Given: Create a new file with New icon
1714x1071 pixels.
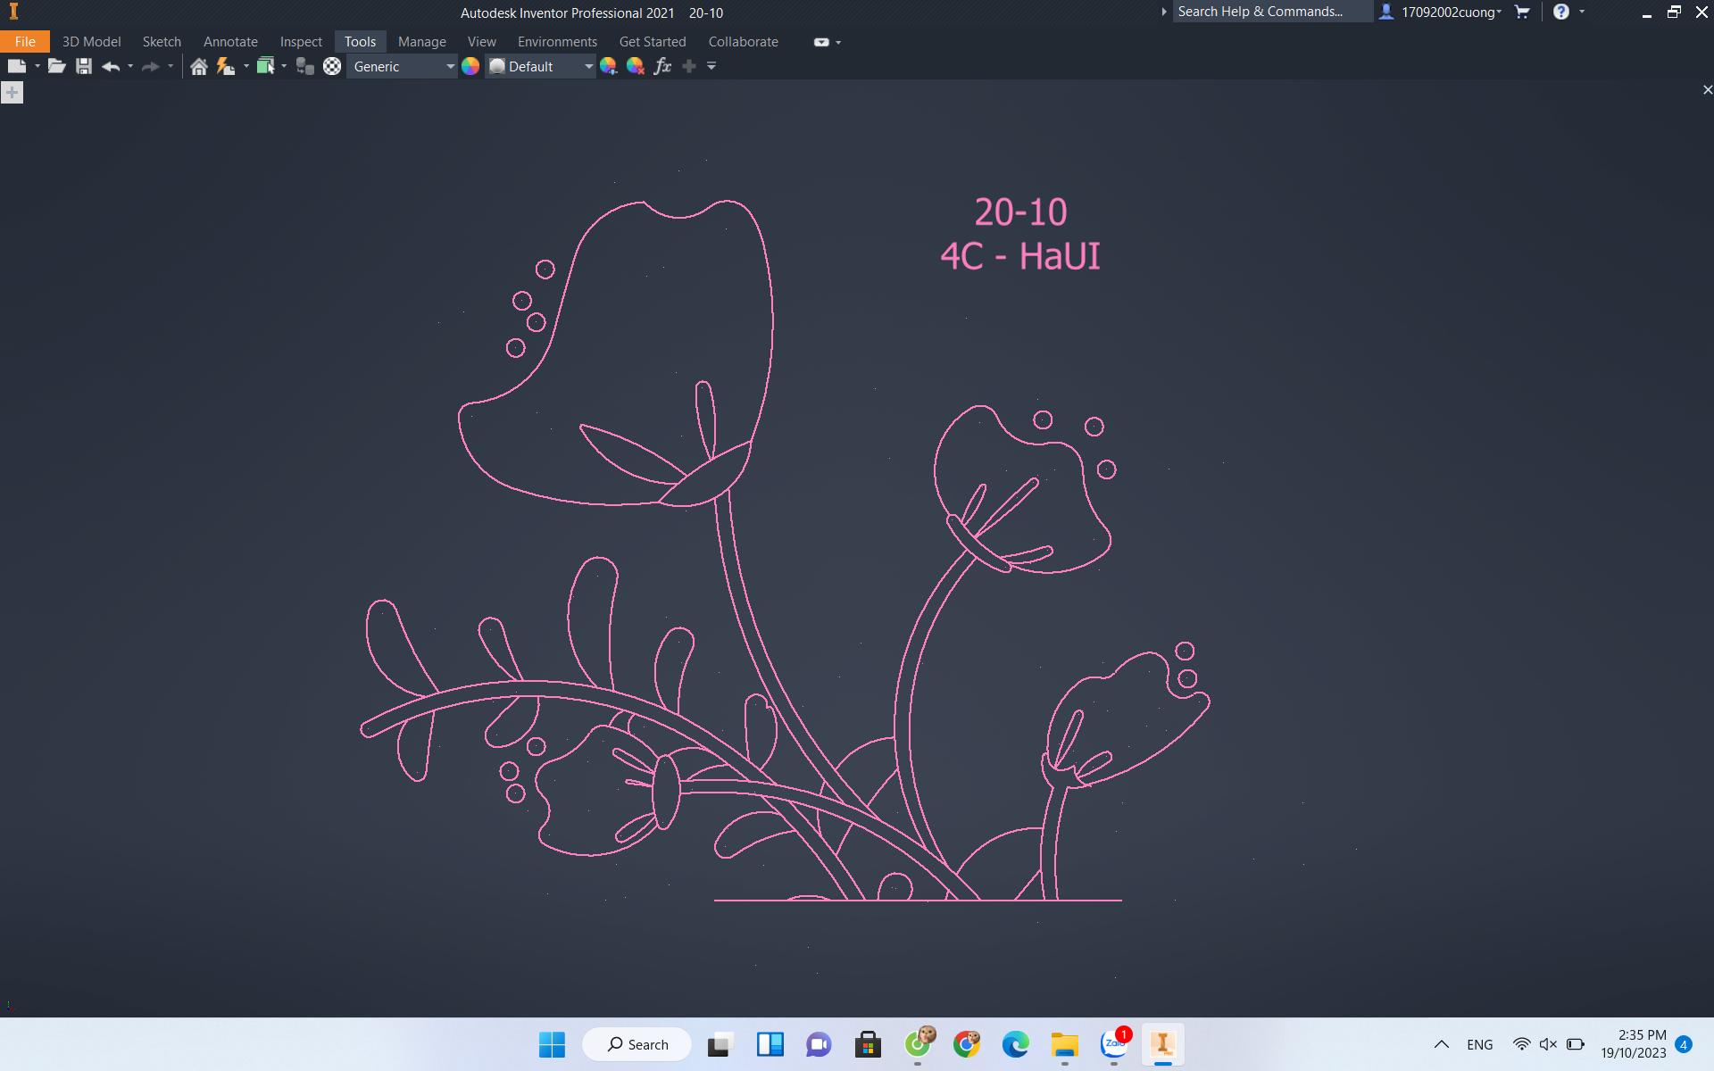Looking at the screenshot, I should (x=16, y=66).
